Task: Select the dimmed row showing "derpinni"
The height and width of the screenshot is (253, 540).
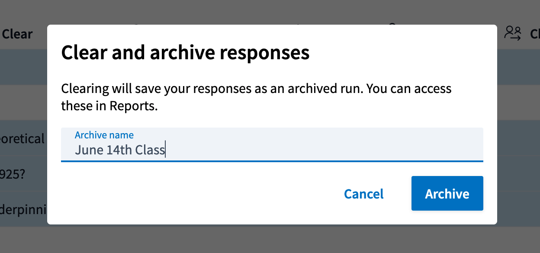Action: click(23, 209)
